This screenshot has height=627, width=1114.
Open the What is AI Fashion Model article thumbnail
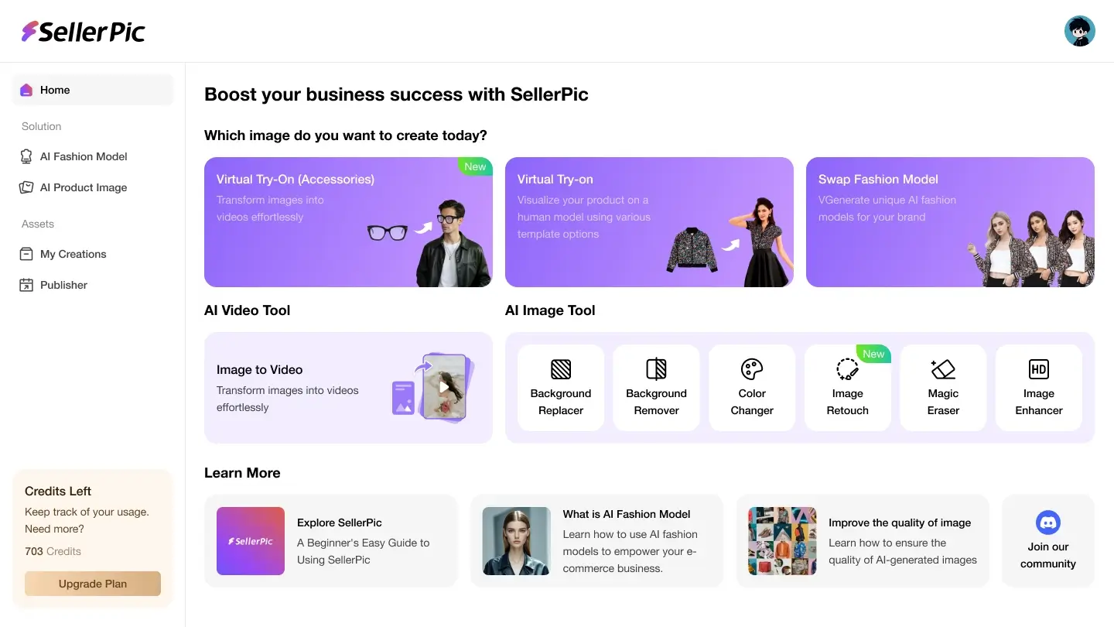tap(516, 541)
